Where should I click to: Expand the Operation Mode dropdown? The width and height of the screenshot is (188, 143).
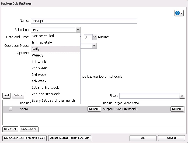[94, 46]
